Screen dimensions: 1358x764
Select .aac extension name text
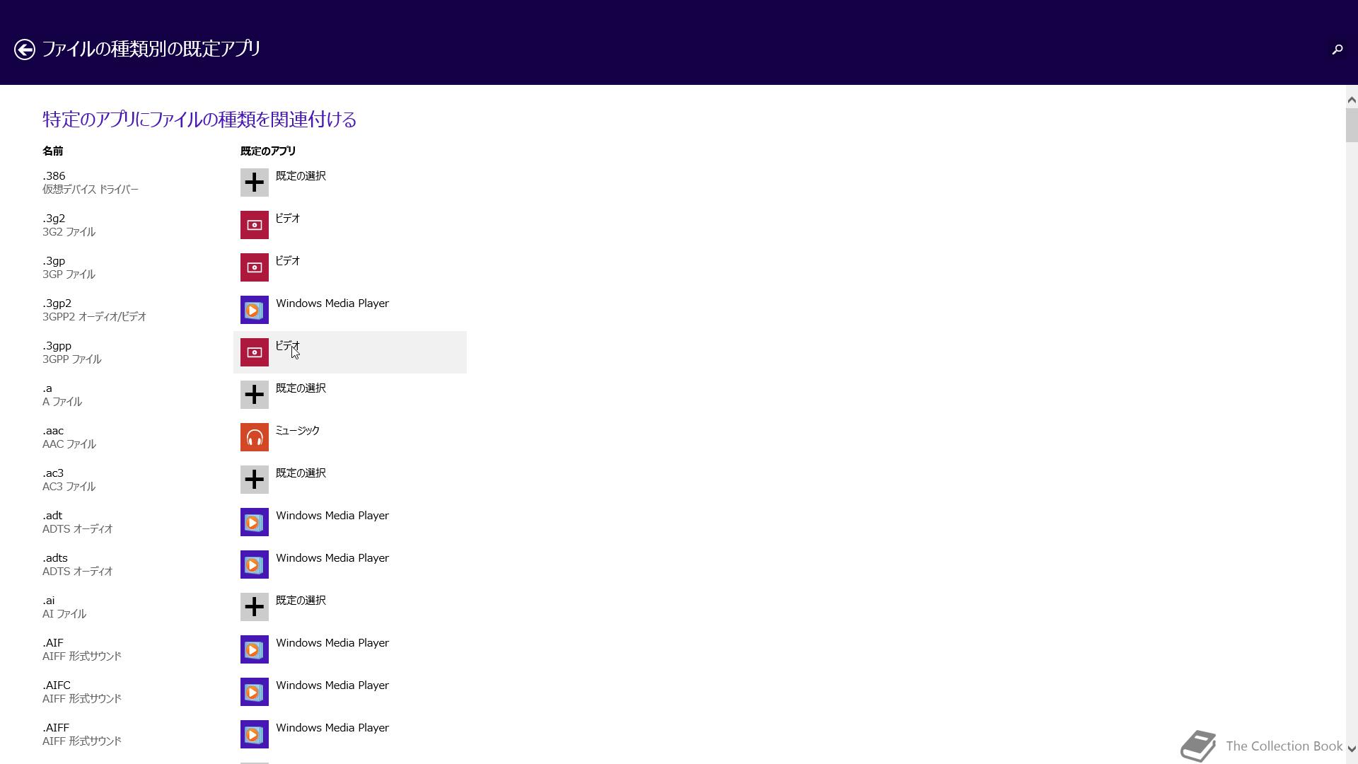pos(53,430)
